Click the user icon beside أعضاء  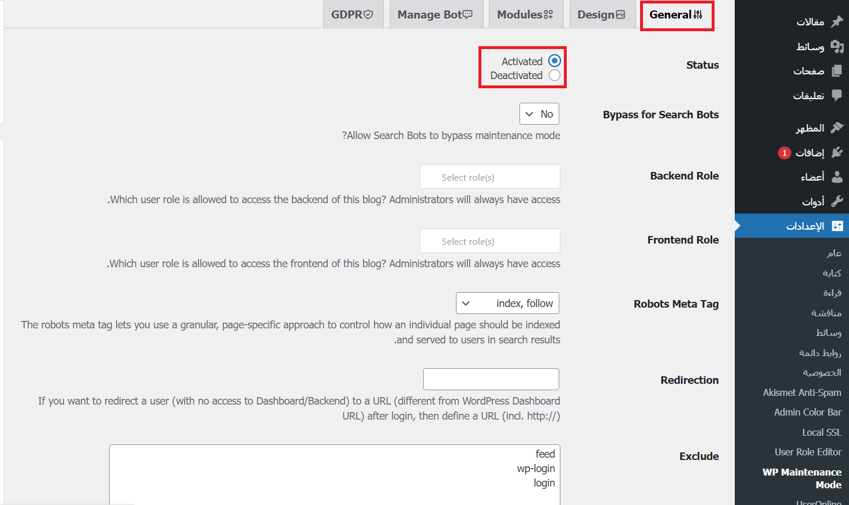(837, 177)
